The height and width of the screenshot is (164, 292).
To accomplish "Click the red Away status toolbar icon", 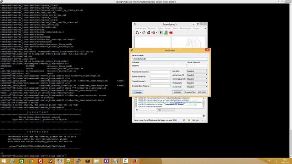I will pyautogui.click(x=148, y=32).
